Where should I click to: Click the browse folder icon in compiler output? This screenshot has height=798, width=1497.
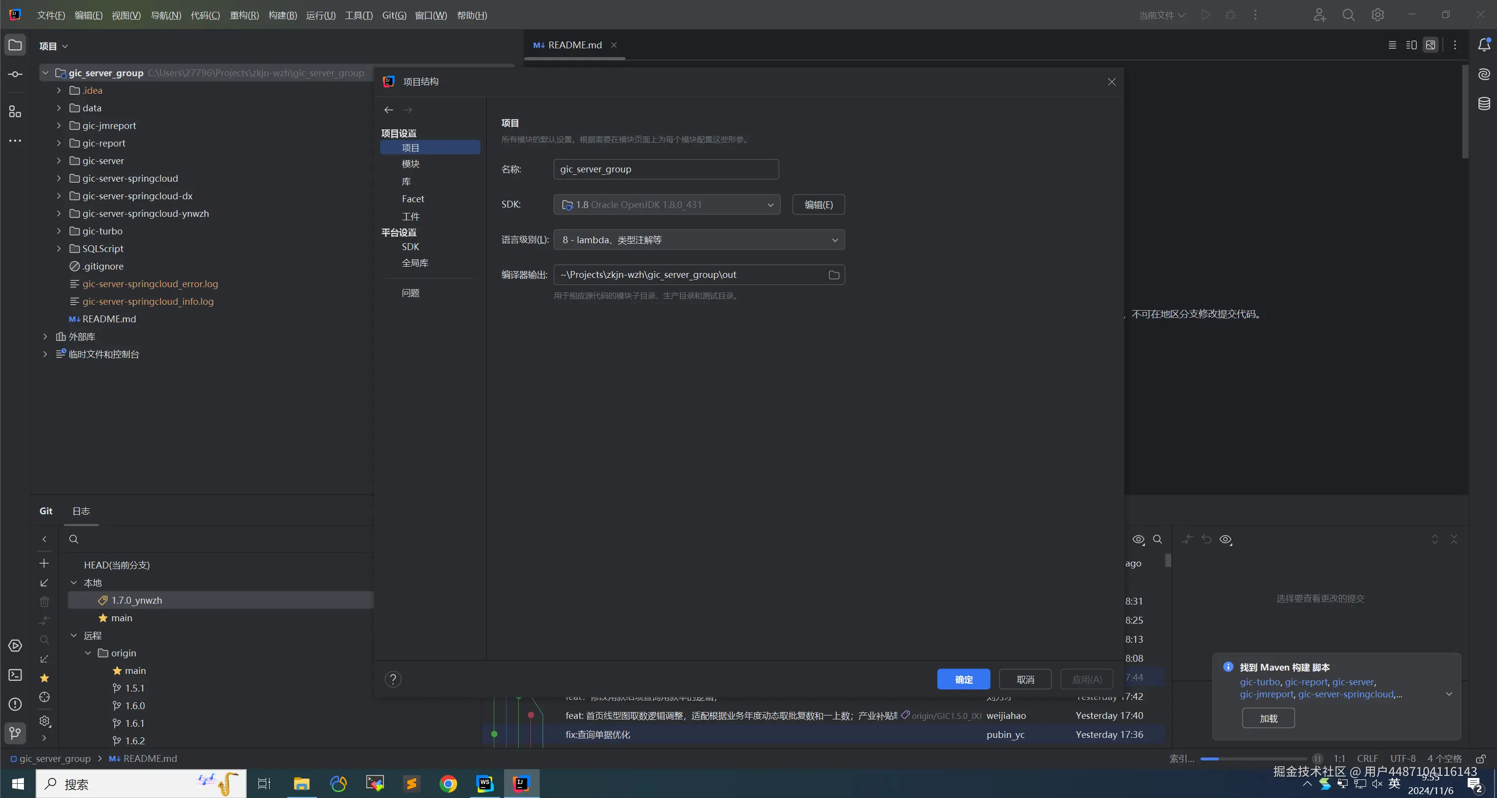[x=833, y=275]
